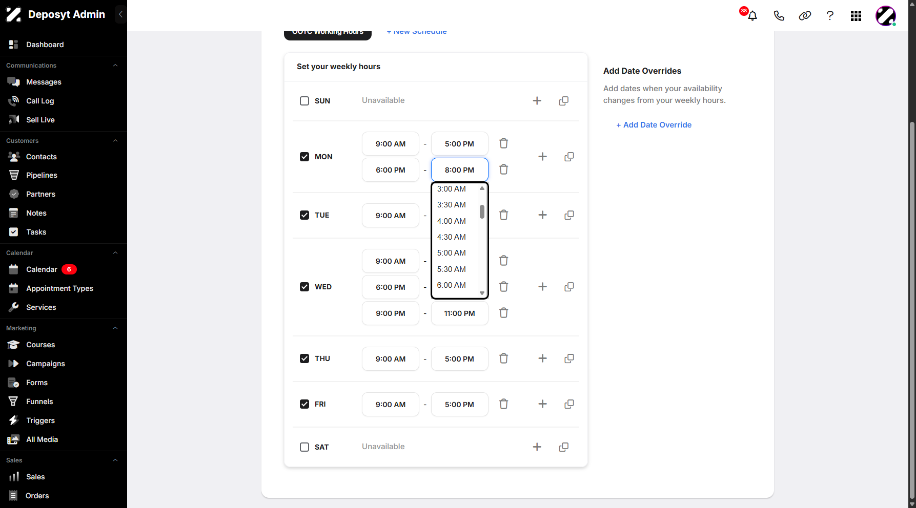Uncheck Tuesday availability

304,215
